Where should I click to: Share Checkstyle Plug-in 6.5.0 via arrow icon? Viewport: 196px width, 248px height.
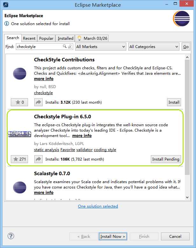[38, 159]
